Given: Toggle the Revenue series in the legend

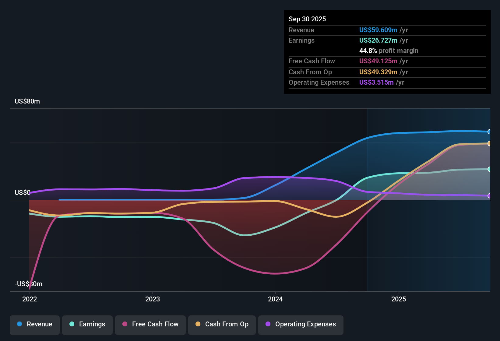Looking at the screenshot, I should click(x=34, y=325).
